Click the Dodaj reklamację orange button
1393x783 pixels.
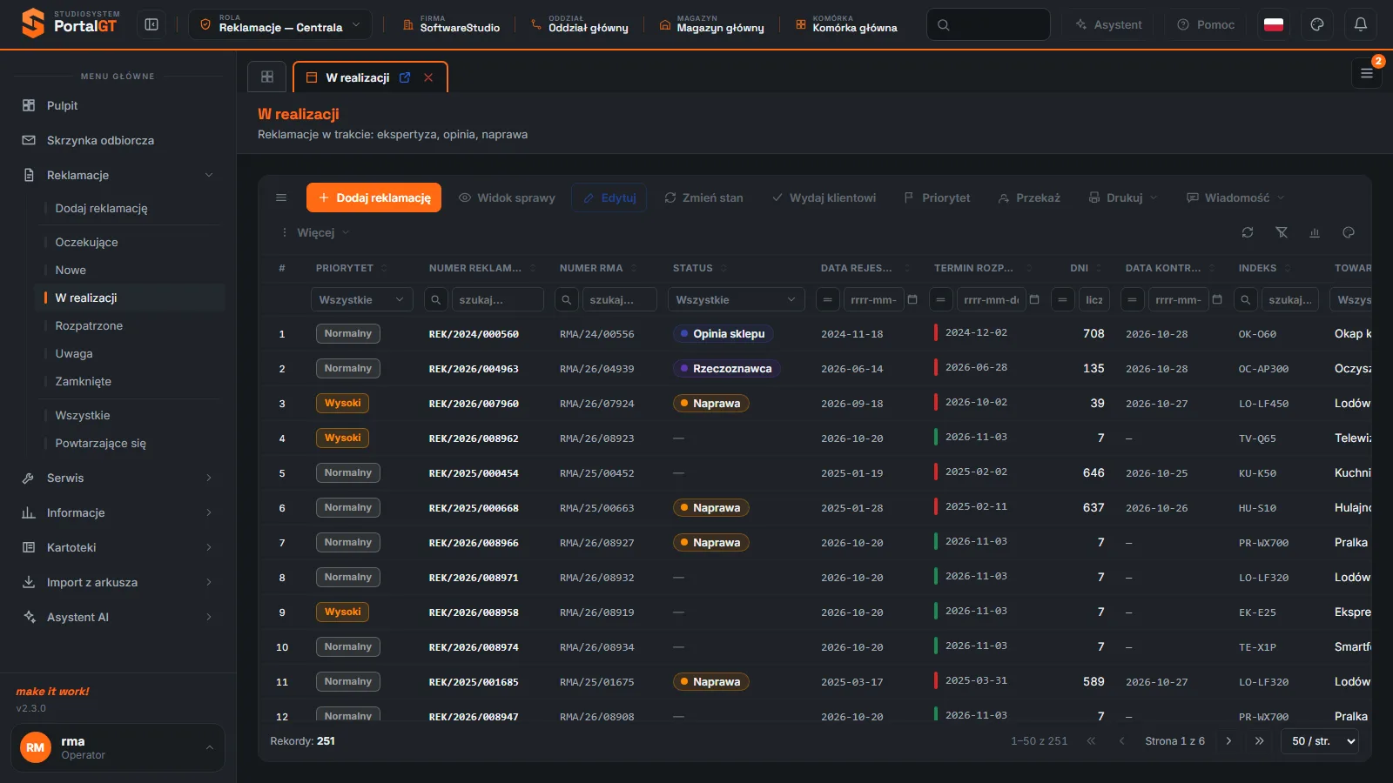(373, 197)
